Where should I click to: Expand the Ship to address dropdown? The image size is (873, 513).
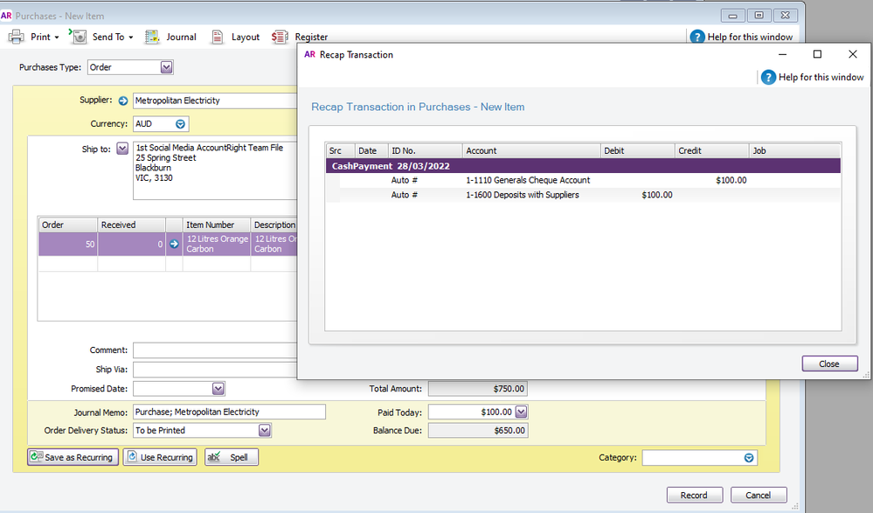[x=121, y=149]
